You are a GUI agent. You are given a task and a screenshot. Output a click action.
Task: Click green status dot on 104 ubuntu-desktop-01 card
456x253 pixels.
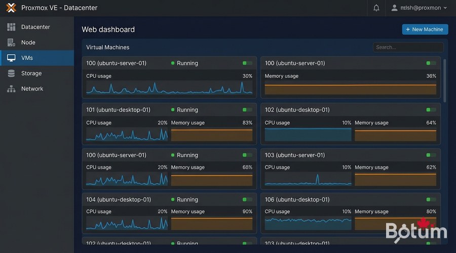173,199
